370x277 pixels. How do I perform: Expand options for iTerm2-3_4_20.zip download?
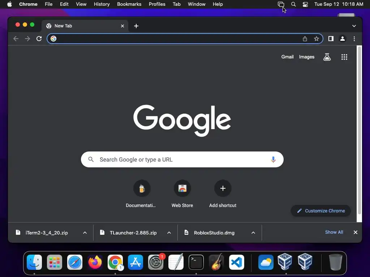85,233
